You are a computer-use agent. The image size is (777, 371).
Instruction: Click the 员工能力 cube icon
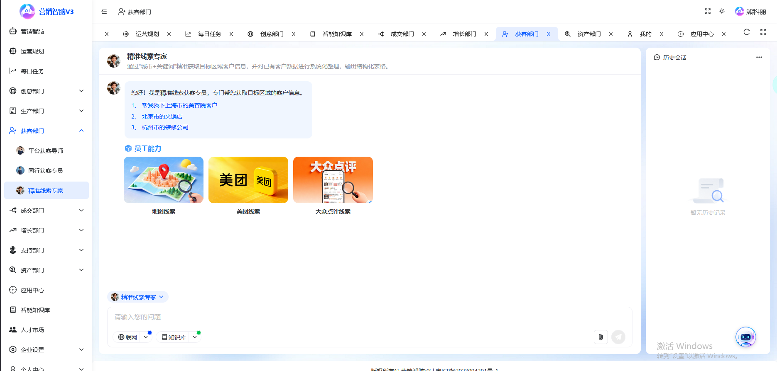point(128,148)
